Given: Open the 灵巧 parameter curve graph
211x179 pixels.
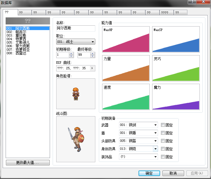Looking at the screenshot, I should point(176,68).
